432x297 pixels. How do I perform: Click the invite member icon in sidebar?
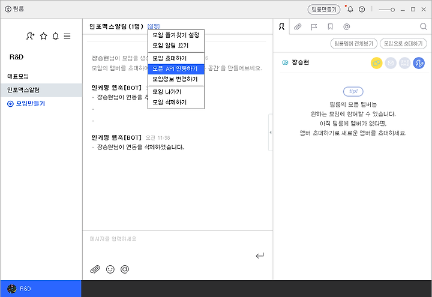coord(31,36)
